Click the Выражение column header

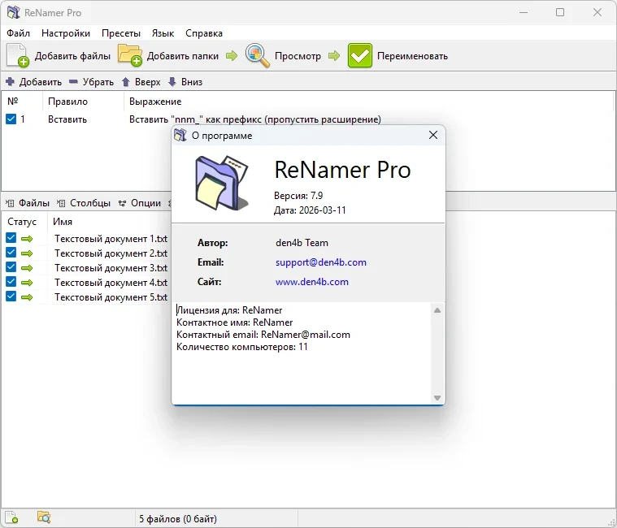coord(155,102)
